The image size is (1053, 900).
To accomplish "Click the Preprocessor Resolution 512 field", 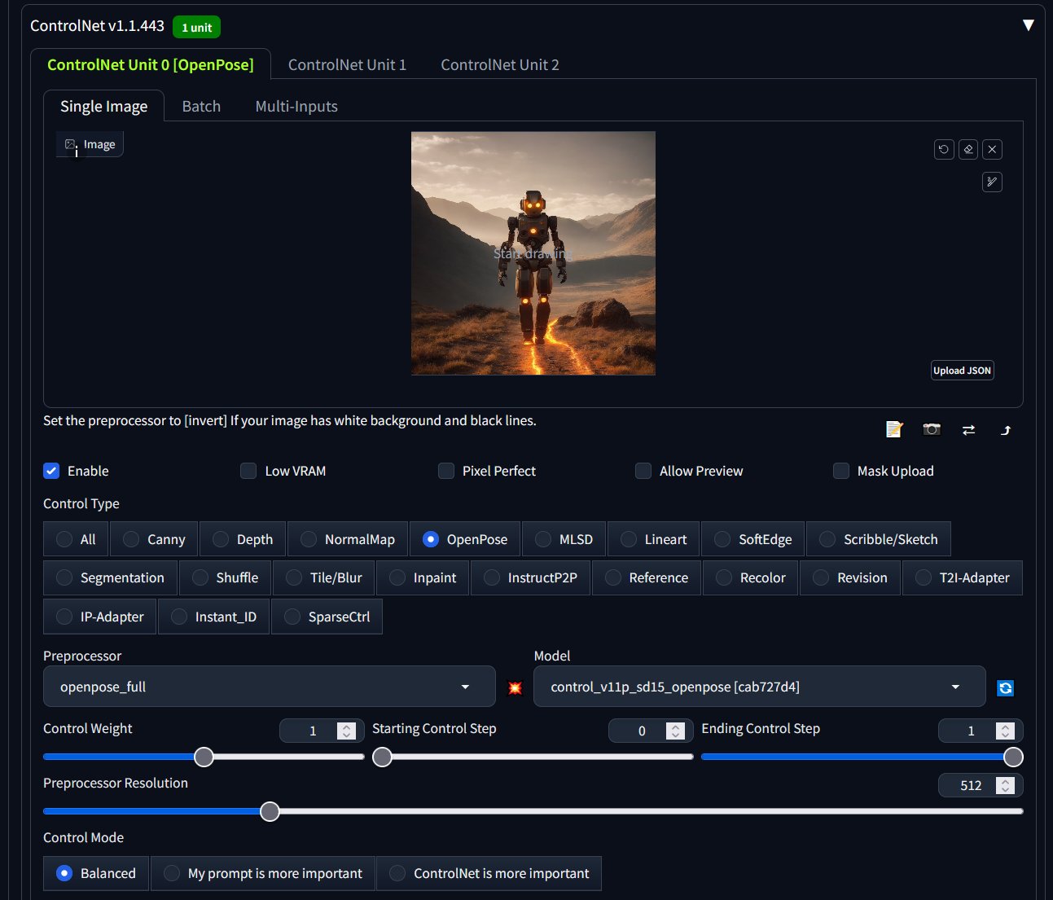I will click(981, 785).
